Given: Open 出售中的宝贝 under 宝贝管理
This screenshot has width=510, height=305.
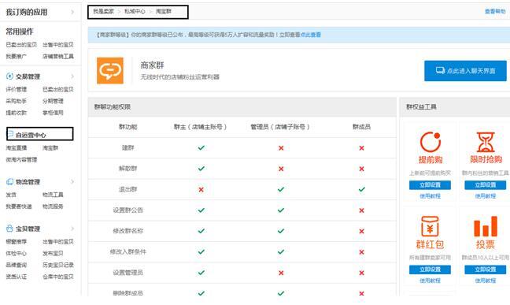Looking at the screenshot, I should click(58, 242).
